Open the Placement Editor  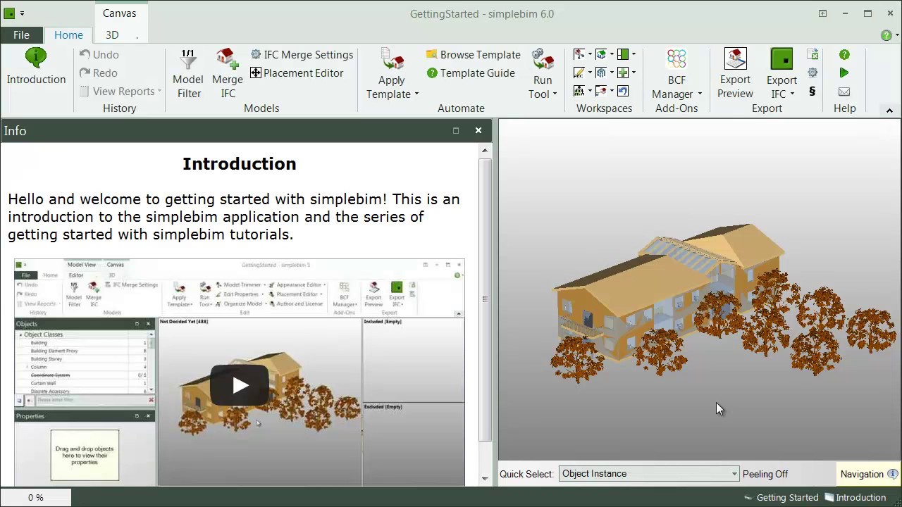point(297,73)
